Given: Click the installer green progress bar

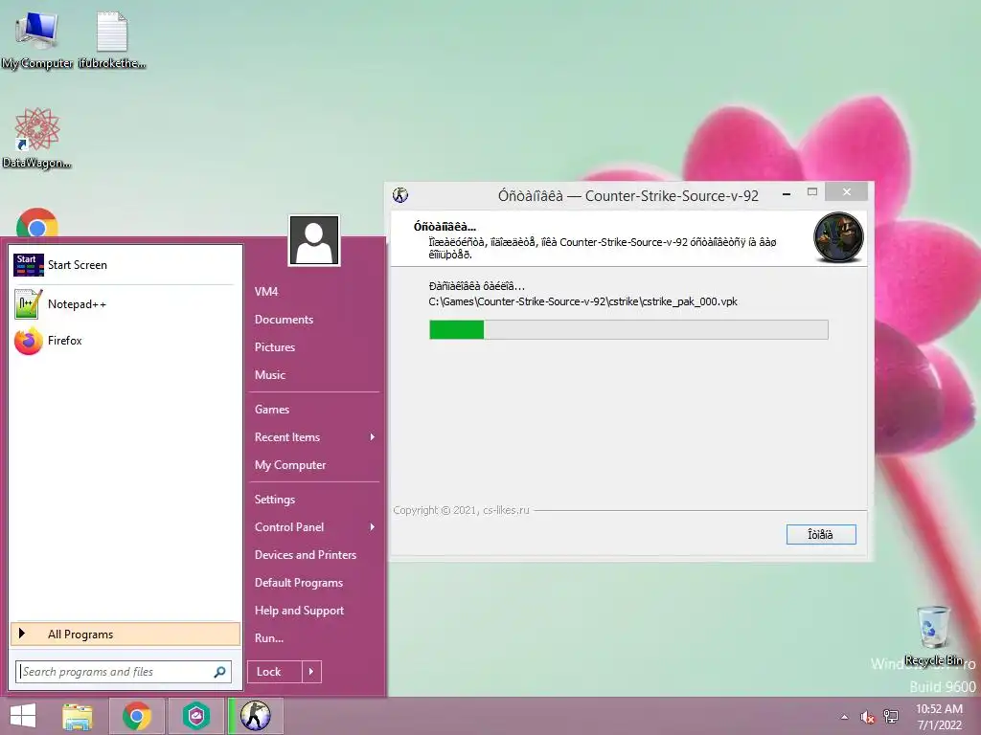Looking at the screenshot, I should (628, 329).
